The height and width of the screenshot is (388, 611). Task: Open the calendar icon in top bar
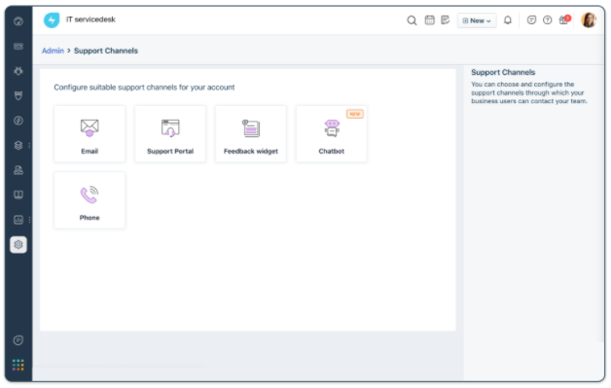pyautogui.click(x=429, y=19)
